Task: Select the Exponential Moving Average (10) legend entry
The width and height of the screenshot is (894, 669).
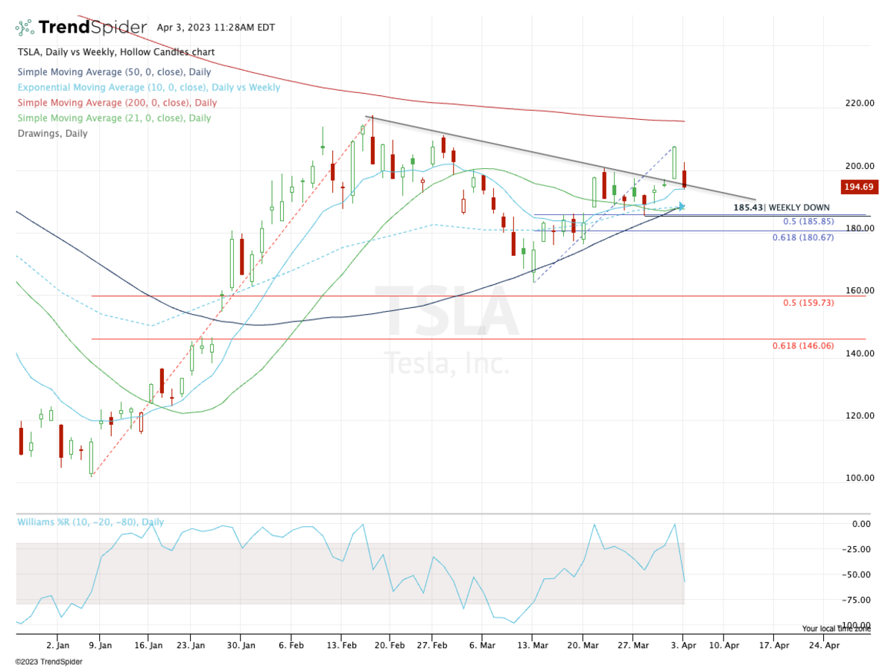Action: point(148,87)
